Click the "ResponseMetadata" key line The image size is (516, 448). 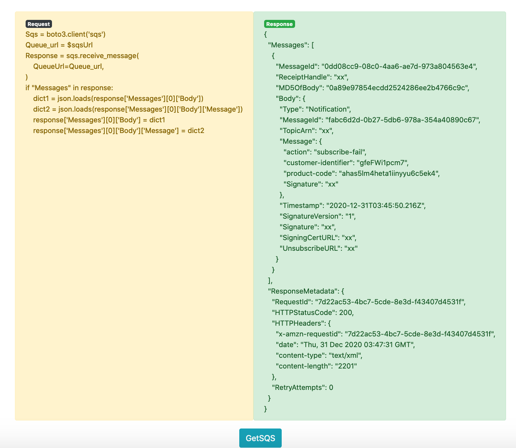click(x=306, y=291)
